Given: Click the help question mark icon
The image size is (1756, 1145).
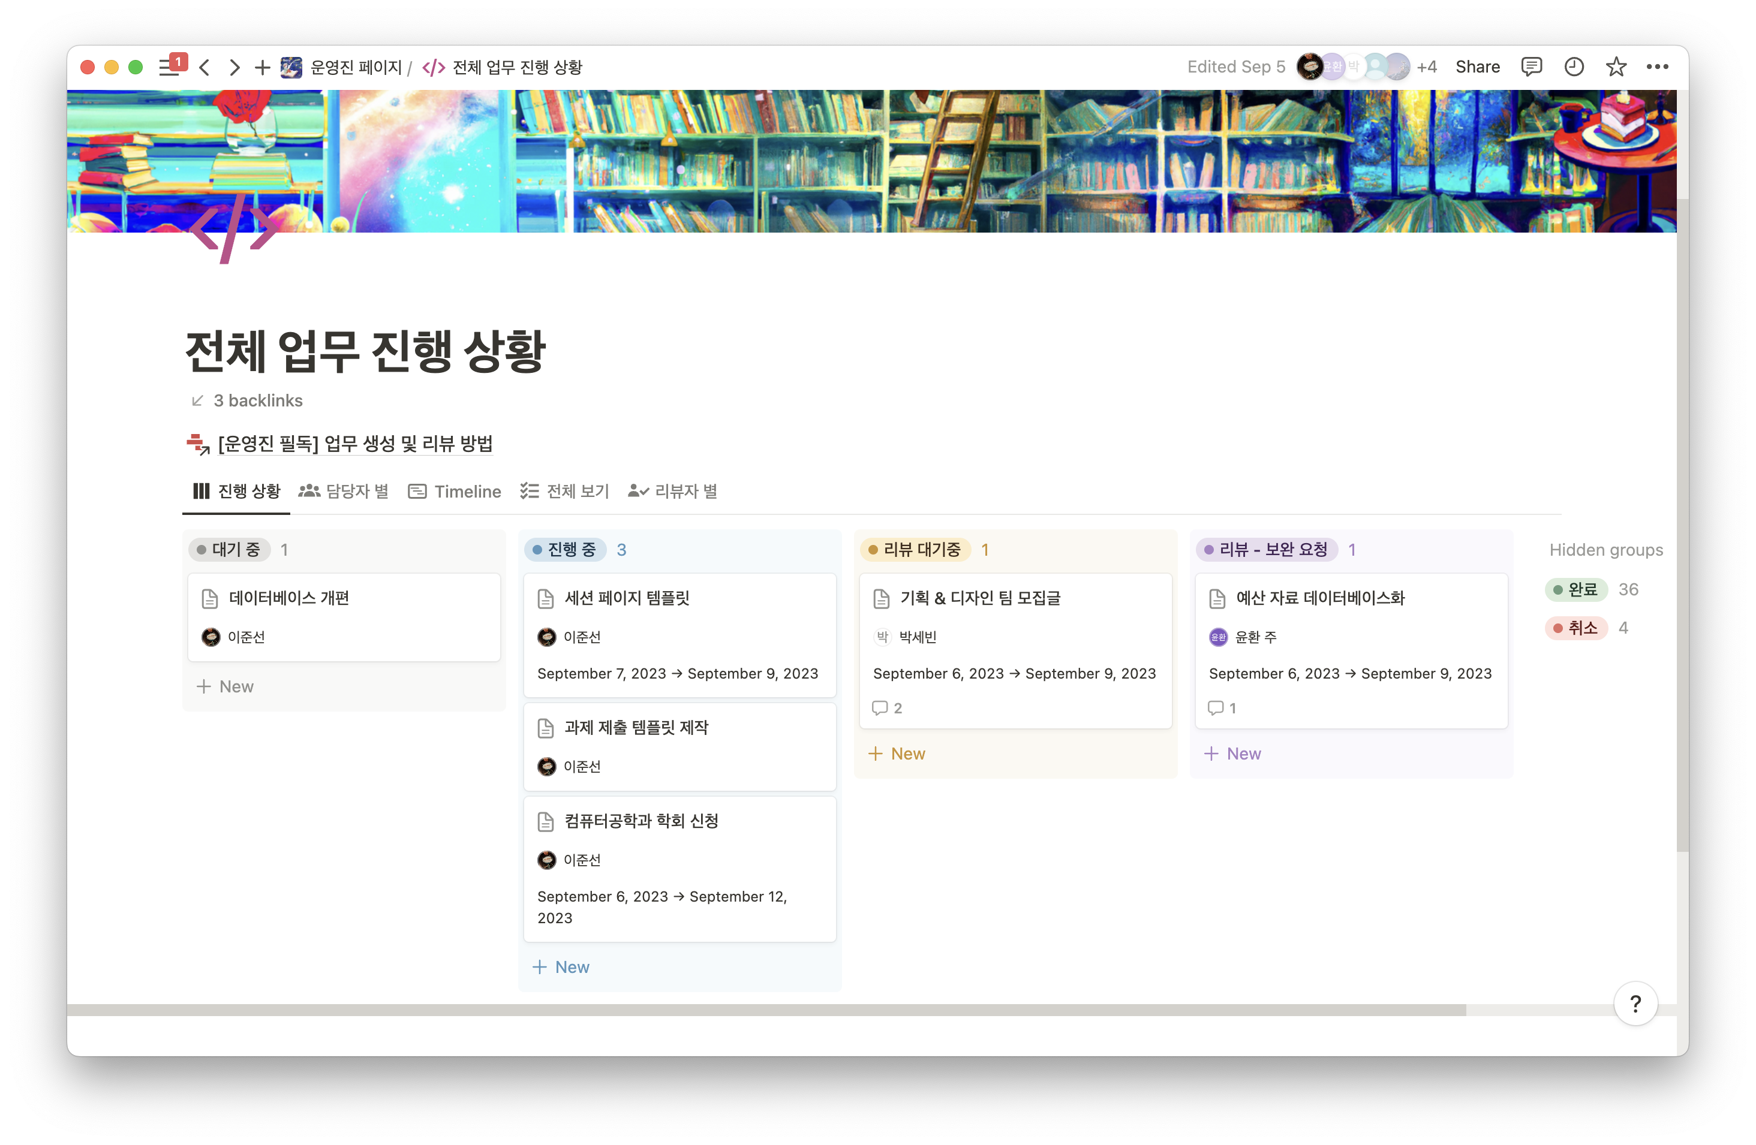Looking at the screenshot, I should (1635, 1004).
